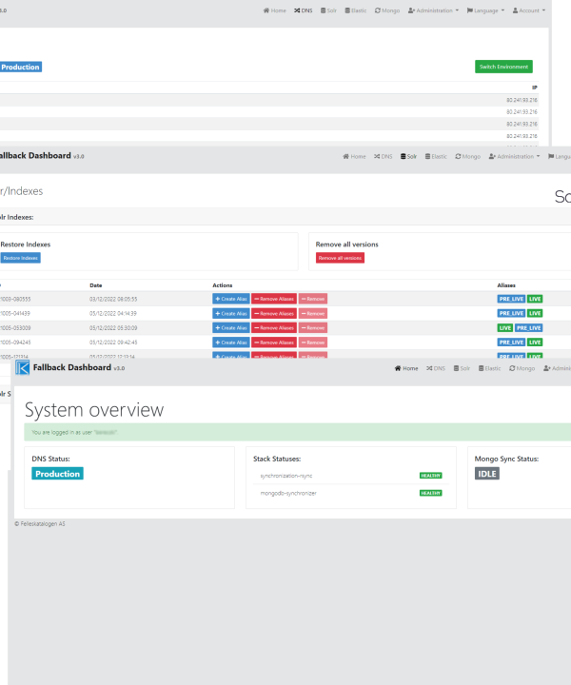This screenshot has height=685, width=571.
Task: Open Mongo in System overview window navbar
Action: pyautogui.click(x=522, y=368)
